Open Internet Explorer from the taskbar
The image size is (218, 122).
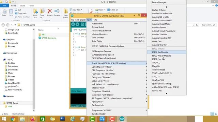(73, 119)
